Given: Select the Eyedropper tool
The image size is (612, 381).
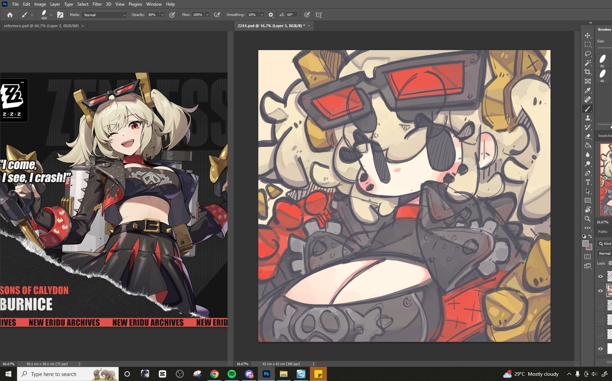Looking at the screenshot, I should click(x=588, y=91).
